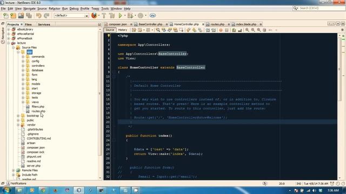Open the Debug menu

click(74, 9)
